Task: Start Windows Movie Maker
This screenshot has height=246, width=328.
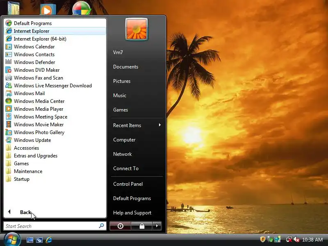Action: tap(55, 125)
